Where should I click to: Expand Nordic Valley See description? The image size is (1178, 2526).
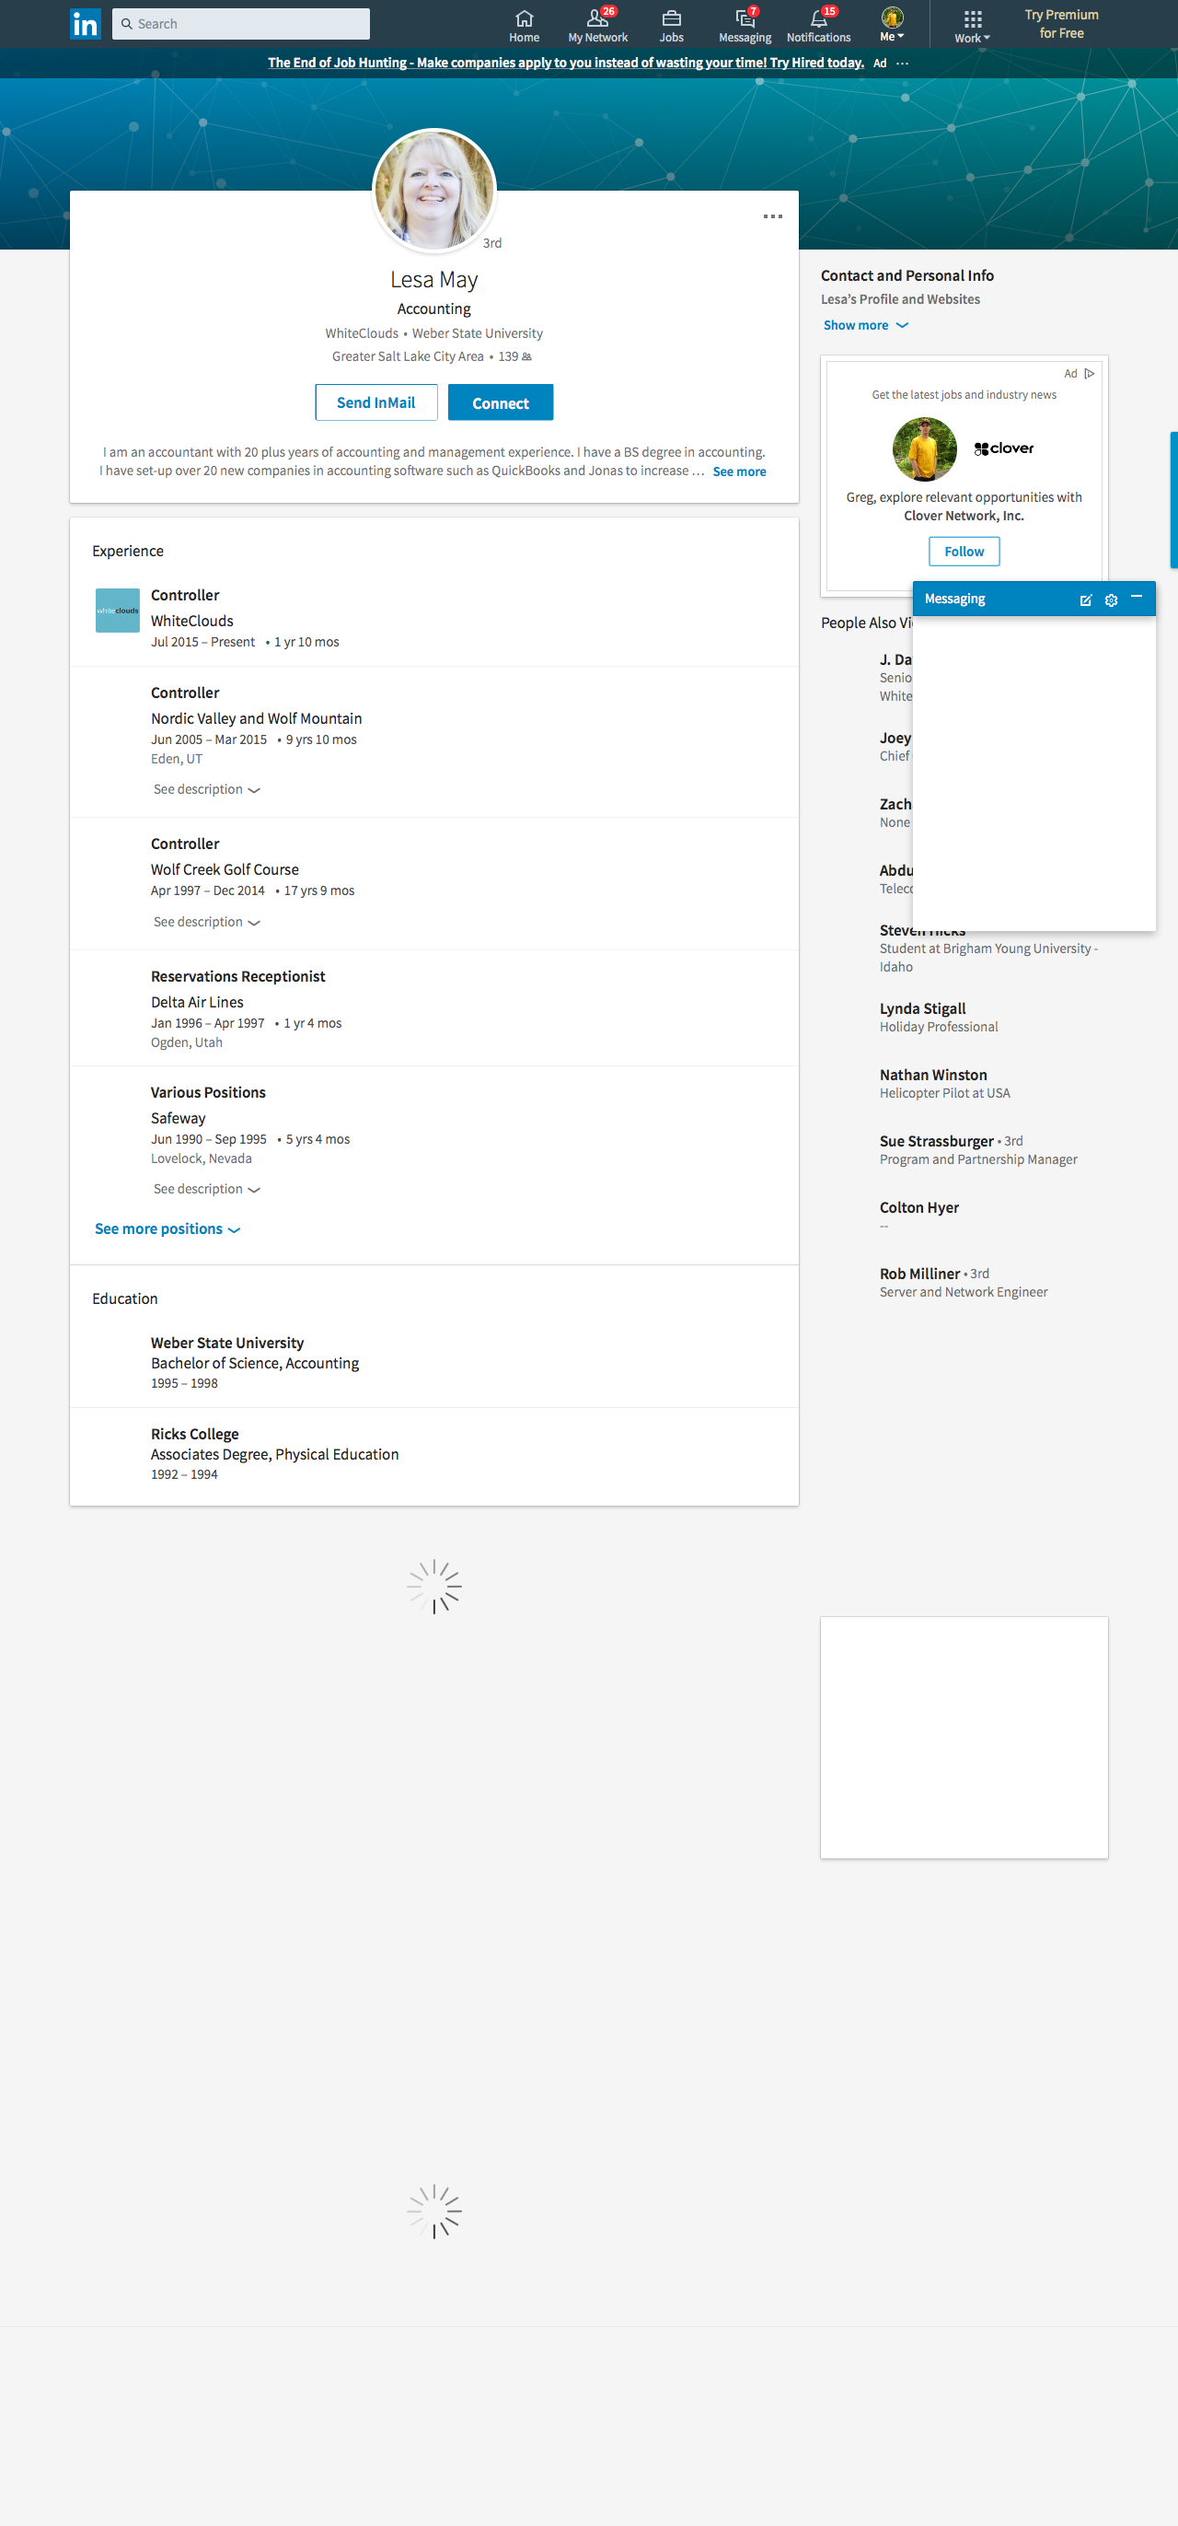[x=206, y=789]
